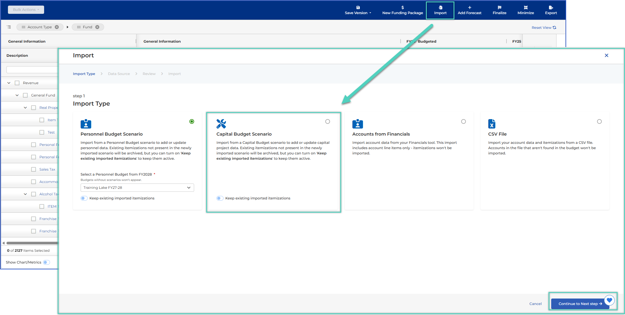Image resolution: width=625 pixels, height=315 pixels.
Task: Click the Reset View link
Action: (544, 28)
